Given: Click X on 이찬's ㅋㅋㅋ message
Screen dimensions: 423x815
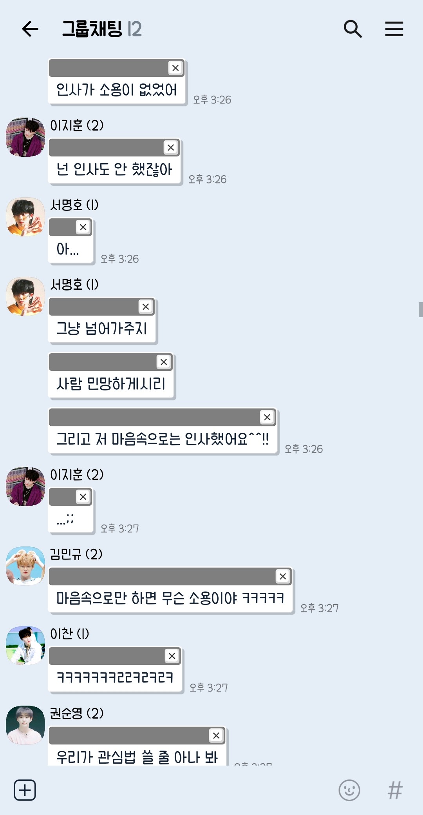Looking at the screenshot, I should (x=172, y=656).
